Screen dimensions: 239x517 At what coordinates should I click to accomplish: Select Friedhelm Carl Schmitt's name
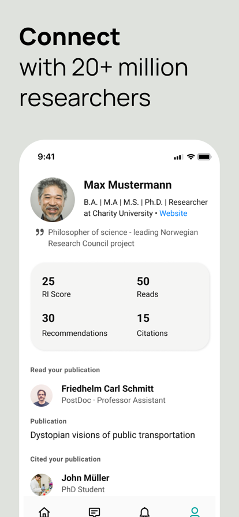point(107,389)
